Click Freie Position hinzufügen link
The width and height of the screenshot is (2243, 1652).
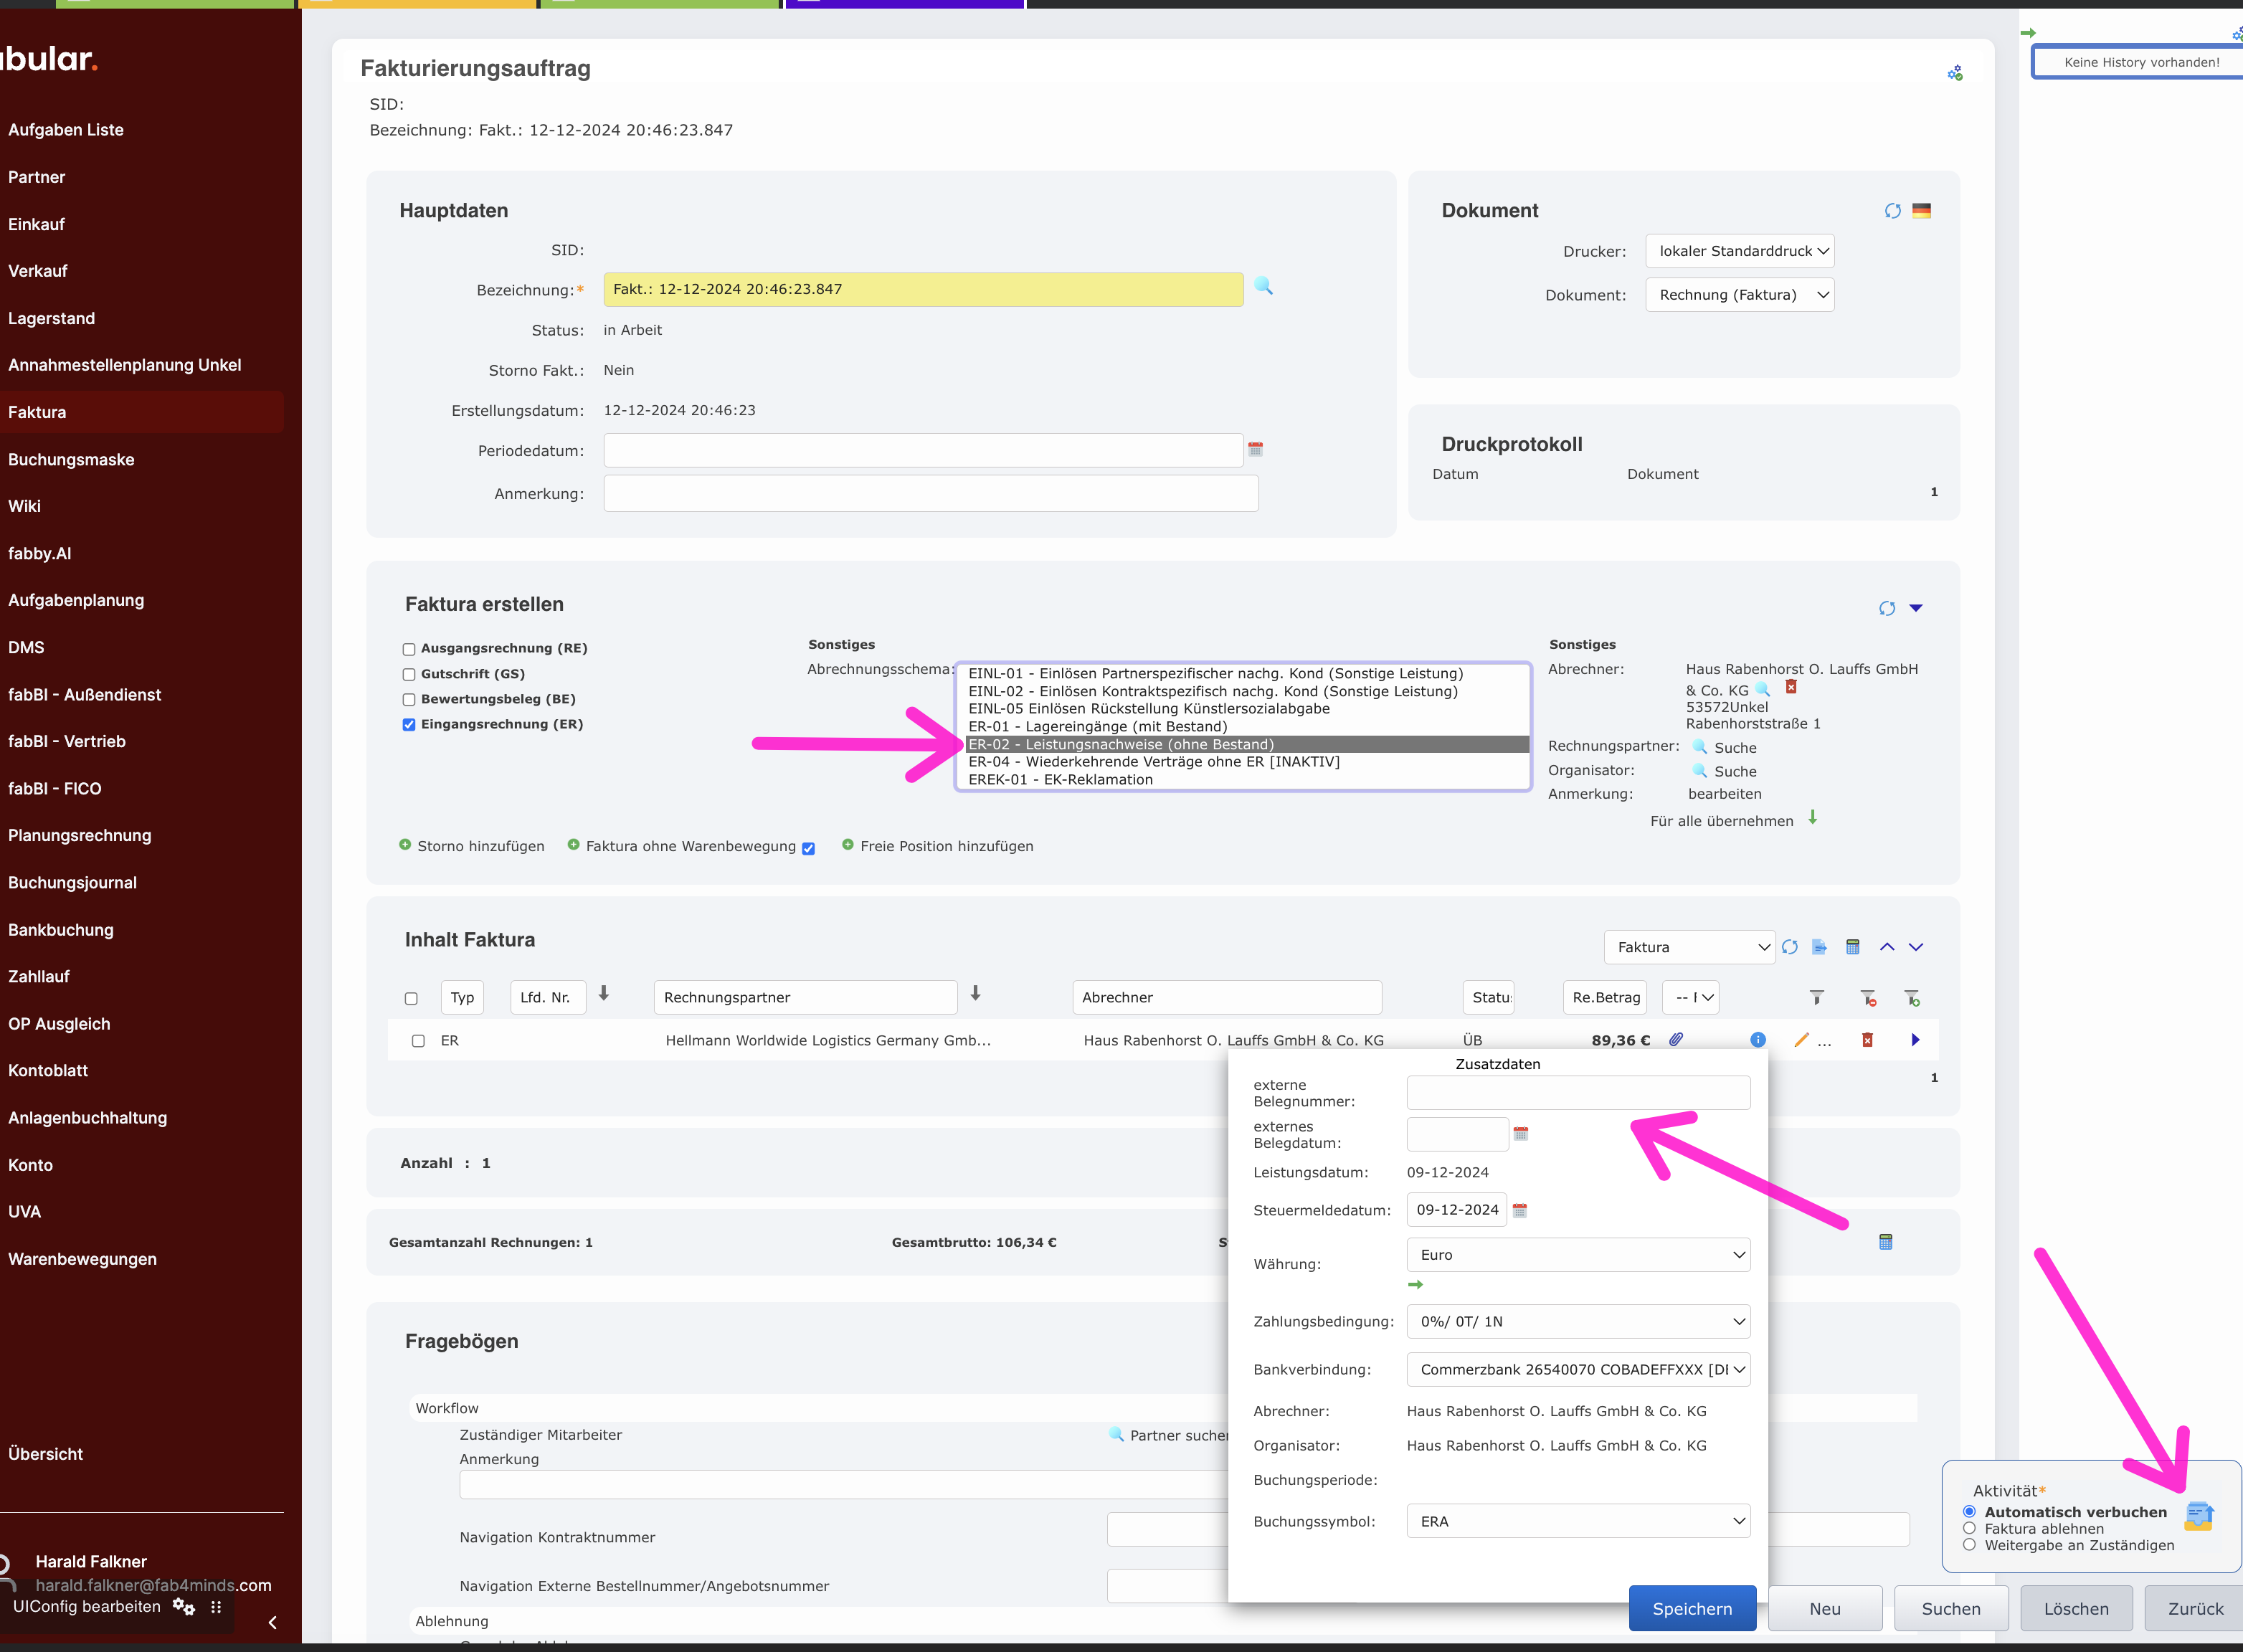[x=946, y=846]
